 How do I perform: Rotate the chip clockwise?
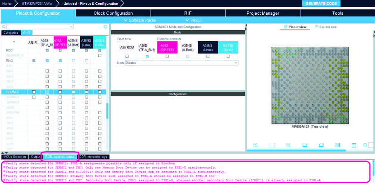pyautogui.click(x=305, y=145)
